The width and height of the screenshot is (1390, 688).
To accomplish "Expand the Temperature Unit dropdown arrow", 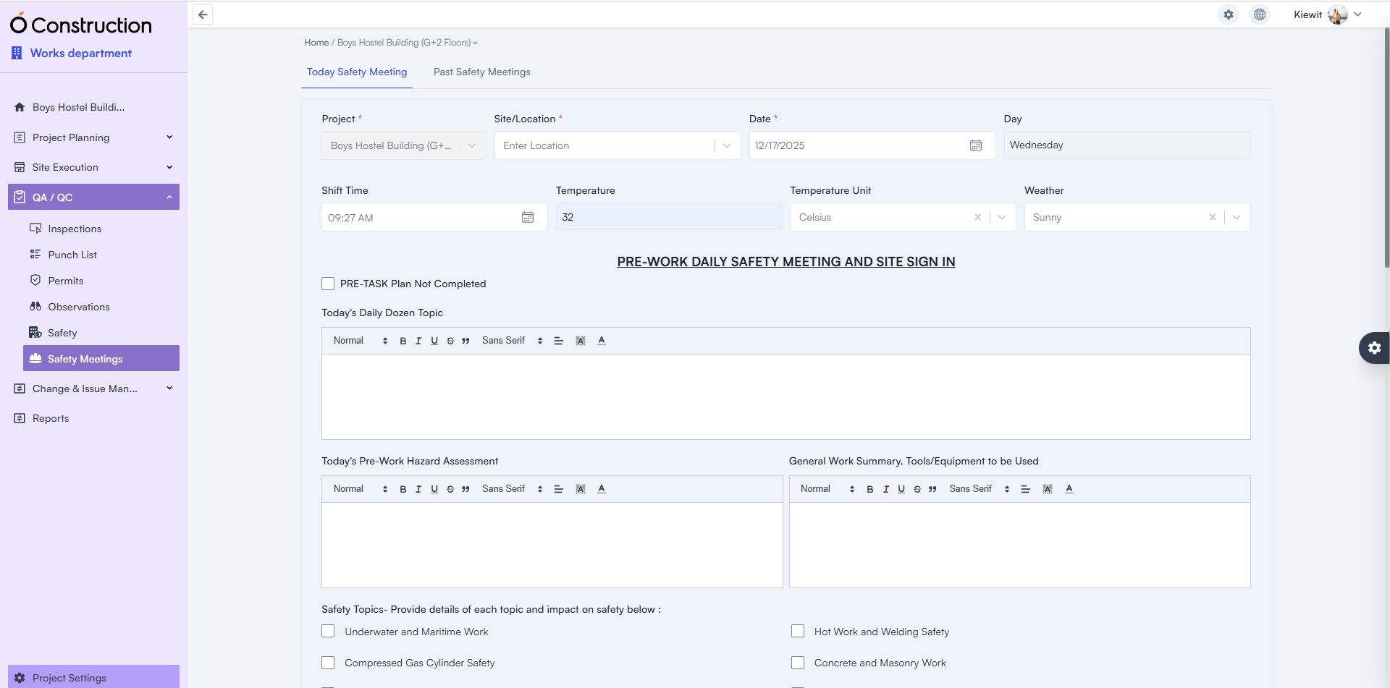I will coord(1002,217).
